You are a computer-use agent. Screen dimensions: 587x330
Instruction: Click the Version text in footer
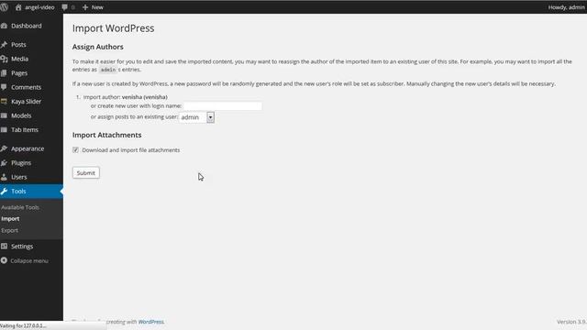point(571,322)
